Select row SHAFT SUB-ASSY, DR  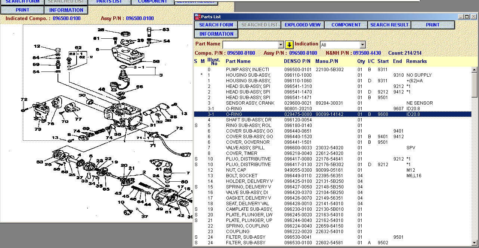tap(333, 120)
